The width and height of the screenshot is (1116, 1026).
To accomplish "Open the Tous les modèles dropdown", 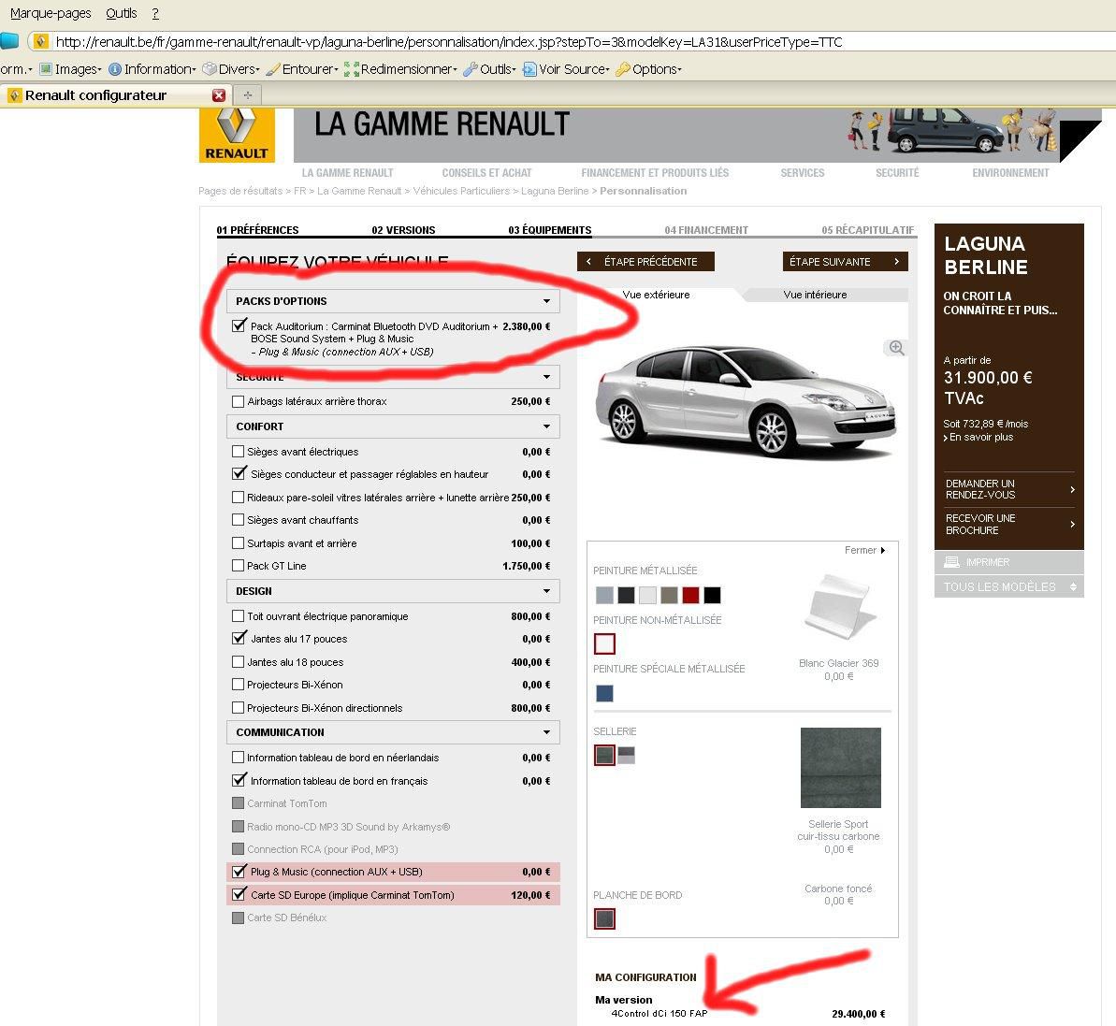I will (1008, 586).
